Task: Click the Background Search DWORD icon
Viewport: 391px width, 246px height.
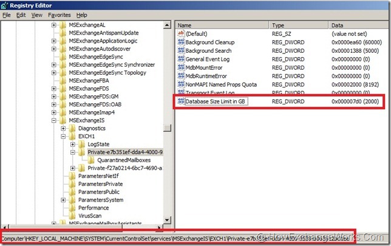Action: pyautogui.click(x=181, y=50)
